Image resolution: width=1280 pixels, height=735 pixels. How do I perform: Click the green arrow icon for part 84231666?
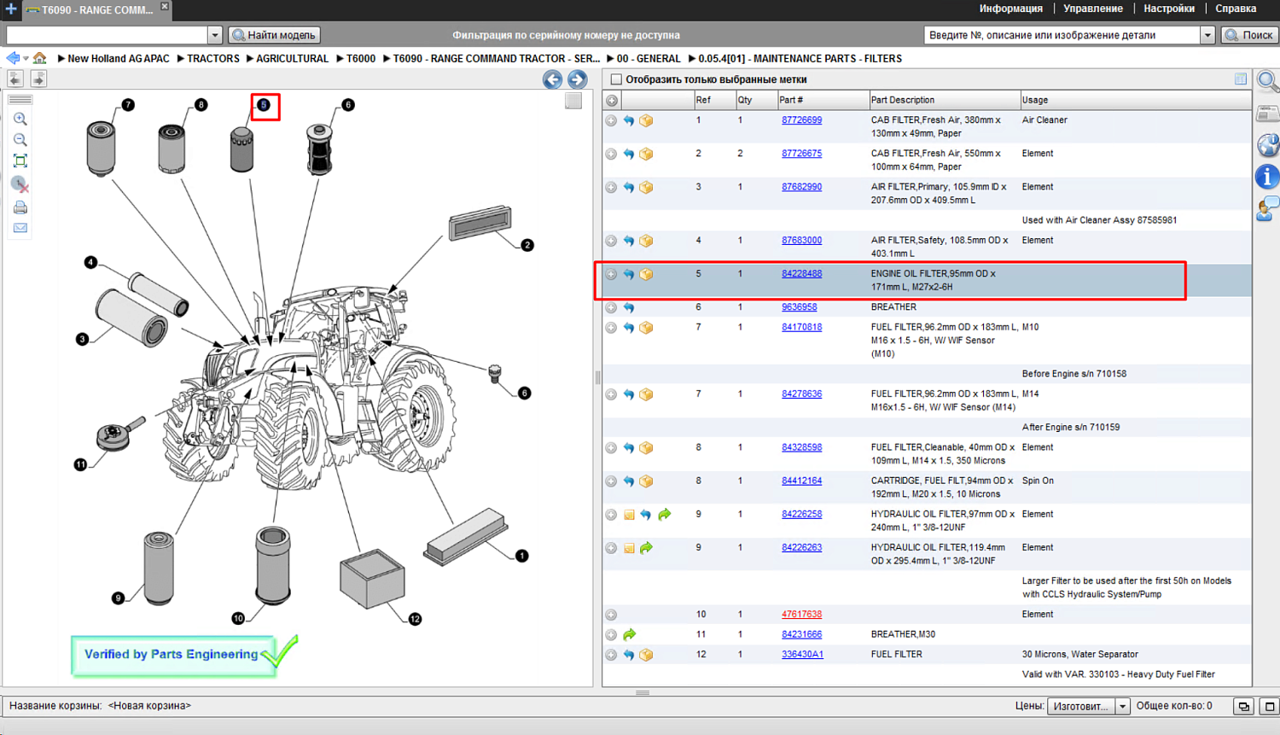tap(629, 635)
